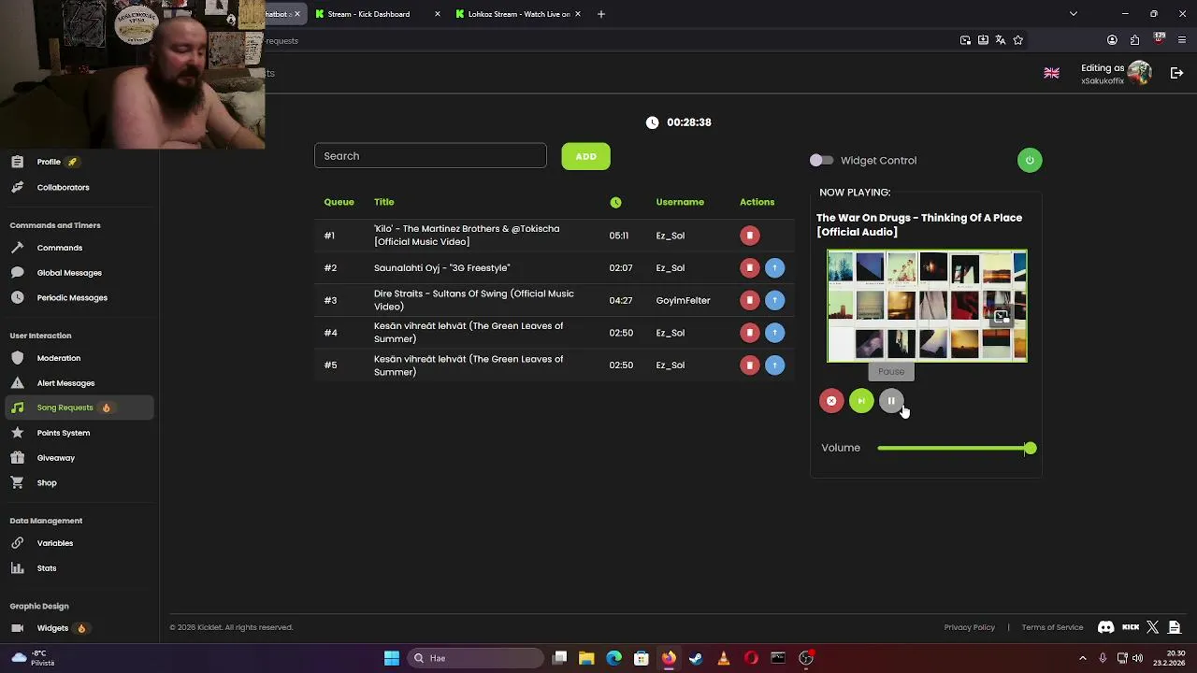Change language via the UK flag icon
Image resolution: width=1197 pixels, height=673 pixels.
click(x=1052, y=73)
